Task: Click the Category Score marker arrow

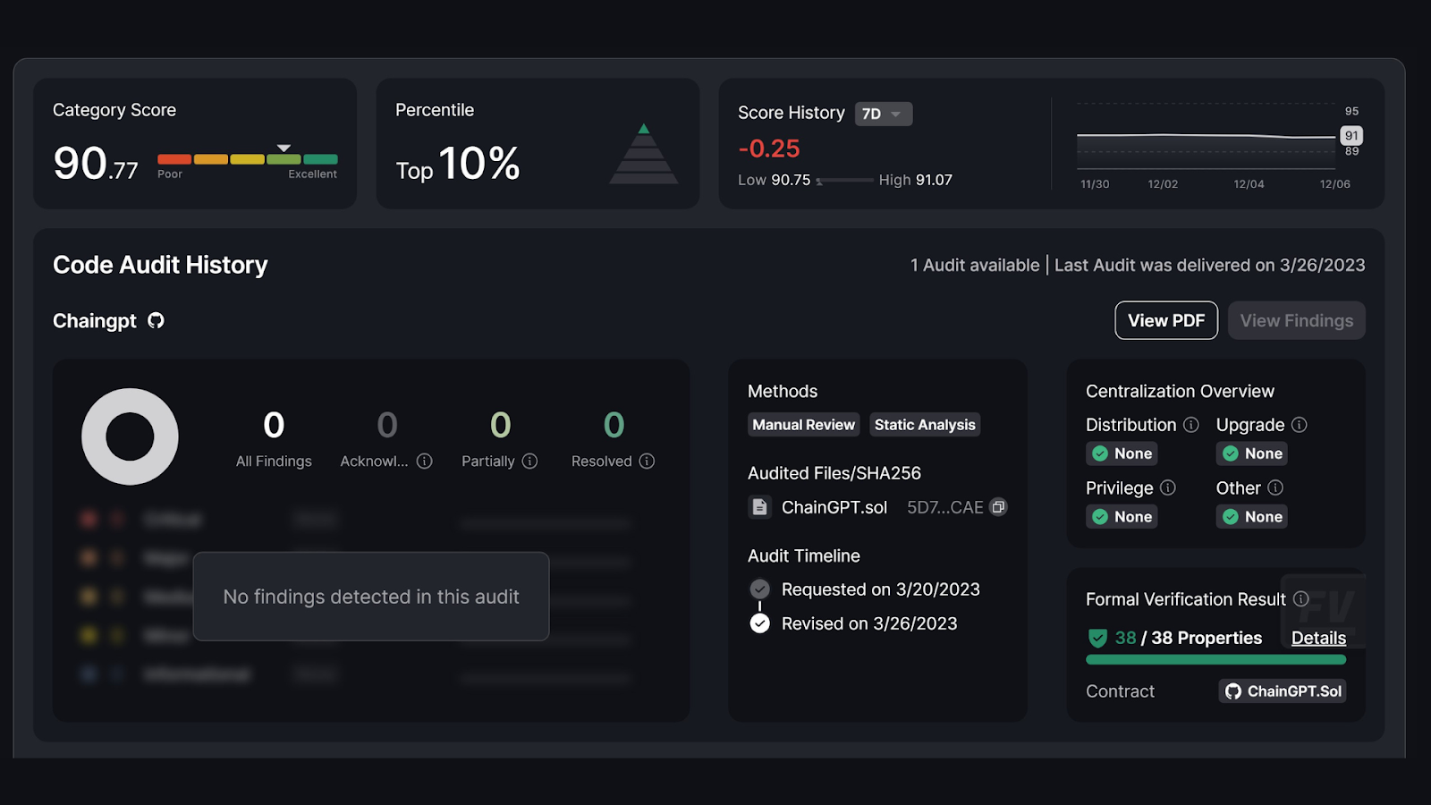Action: point(284,146)
